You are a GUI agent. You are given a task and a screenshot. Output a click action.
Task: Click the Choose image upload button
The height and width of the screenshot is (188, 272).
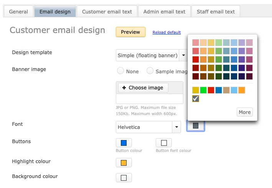pyautogui.click(x=143, y=88)
